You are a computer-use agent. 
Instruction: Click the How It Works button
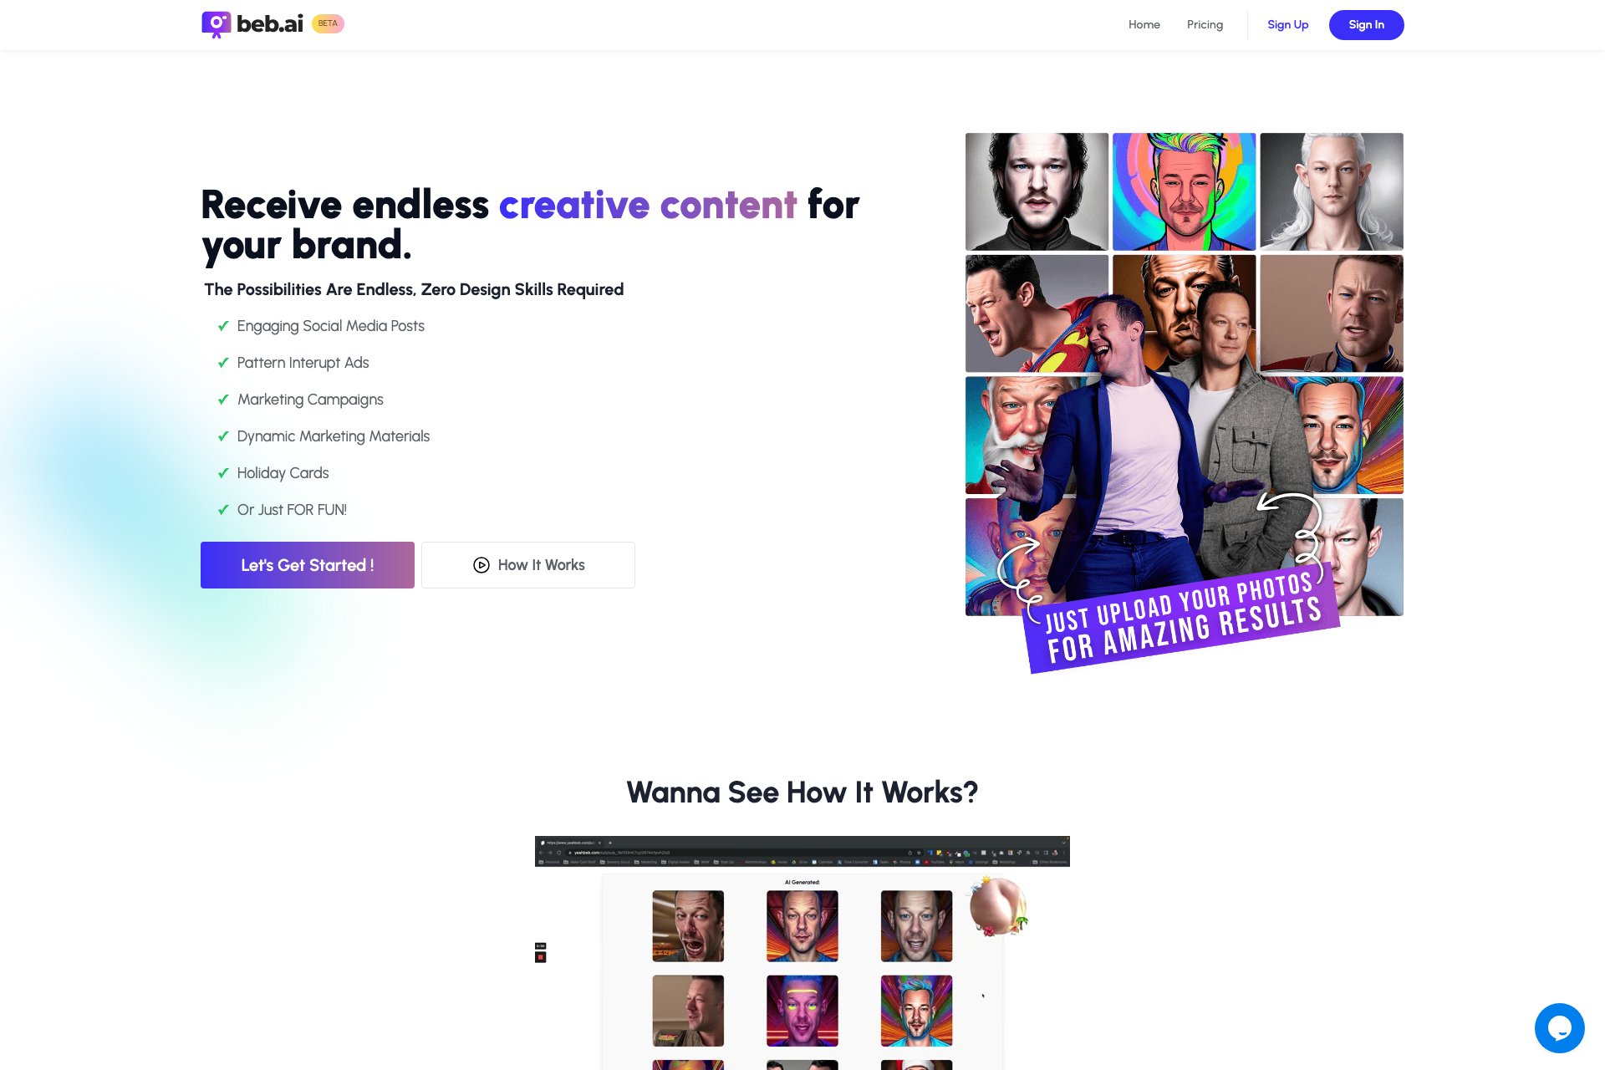[528, 565]
